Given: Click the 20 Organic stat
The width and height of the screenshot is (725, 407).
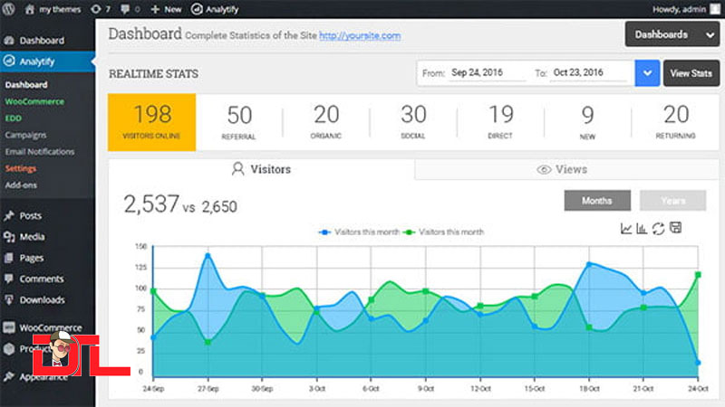Looking at the screenshot, I should 326,122.
